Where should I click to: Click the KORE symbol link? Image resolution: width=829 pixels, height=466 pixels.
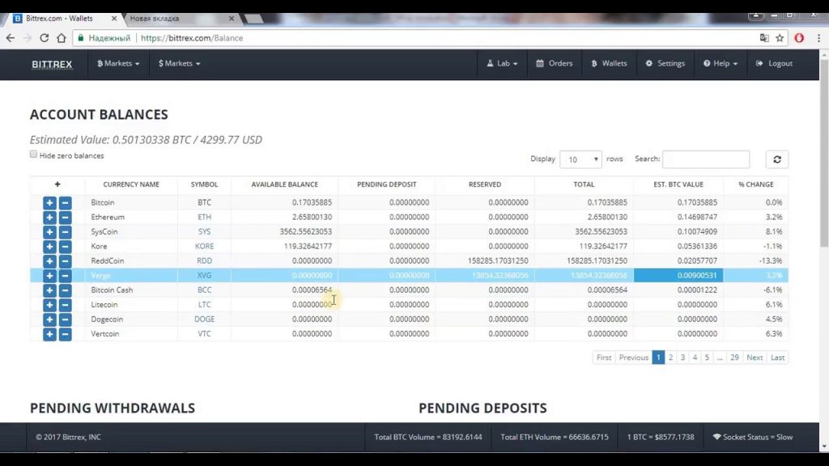pos(204,247)
